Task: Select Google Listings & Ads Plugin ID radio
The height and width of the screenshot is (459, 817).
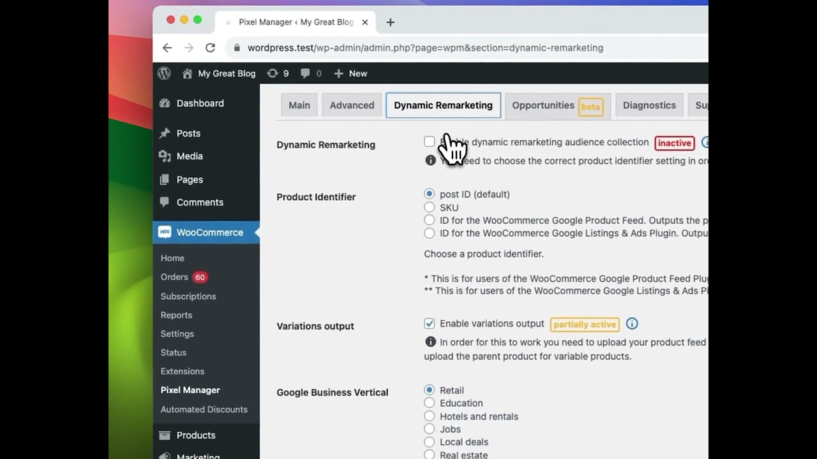Action: coord(430,233)
